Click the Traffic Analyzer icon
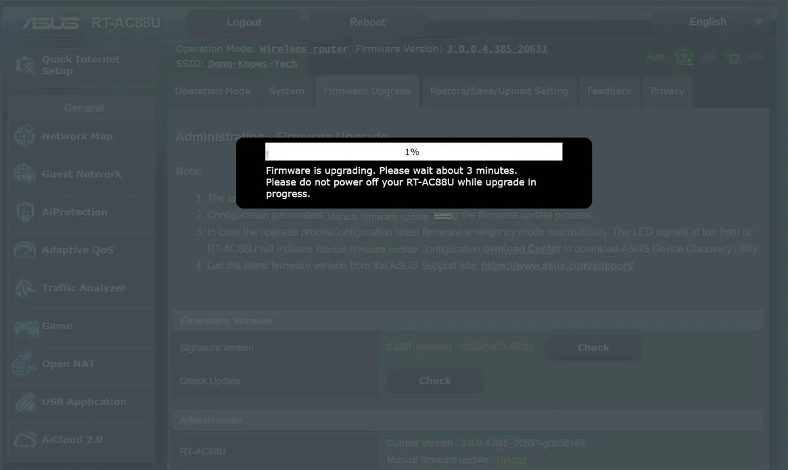Image resolution: width=788 pixels, height=470 pixels. click(24, 288)
